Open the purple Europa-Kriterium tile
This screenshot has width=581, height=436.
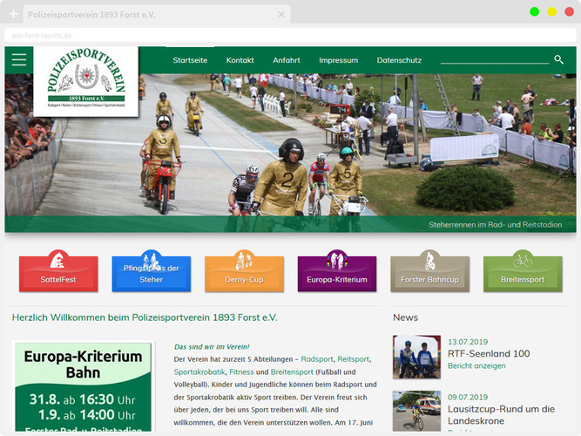[x=337, y=273]
